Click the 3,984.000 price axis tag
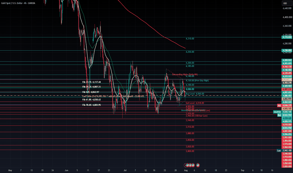This screenshot has height=173, width=293. tap(287, 141)
